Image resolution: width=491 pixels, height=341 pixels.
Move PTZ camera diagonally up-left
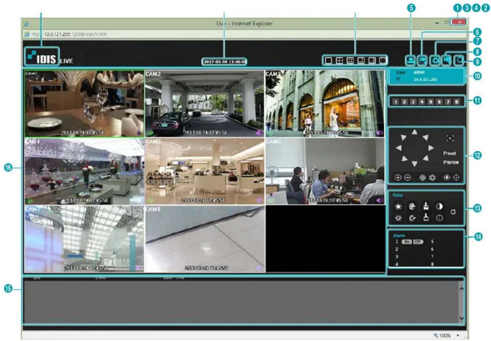point(403,137)
